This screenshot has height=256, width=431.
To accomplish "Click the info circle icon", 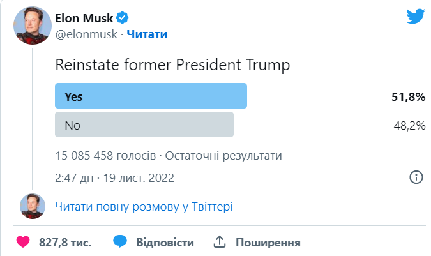I will click(x=416, y=177).
